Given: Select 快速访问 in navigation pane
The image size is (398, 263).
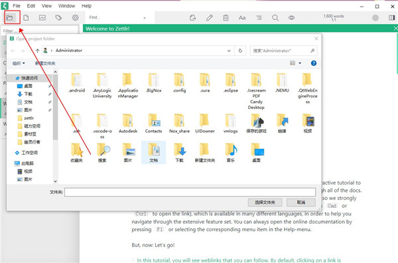Looking at the screenshot, I should (29, 78).
